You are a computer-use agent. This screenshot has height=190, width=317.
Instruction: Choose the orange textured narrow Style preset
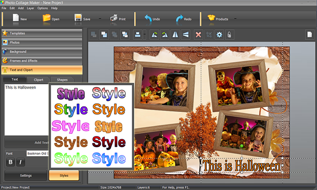coord(109,127)
